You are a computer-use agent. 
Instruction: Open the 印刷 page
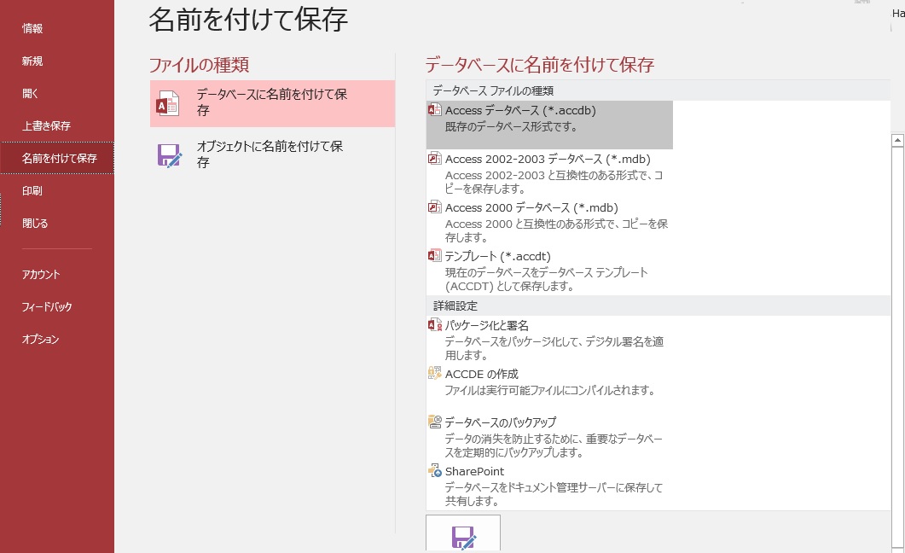pyautogui.click(x=32, y=190)
